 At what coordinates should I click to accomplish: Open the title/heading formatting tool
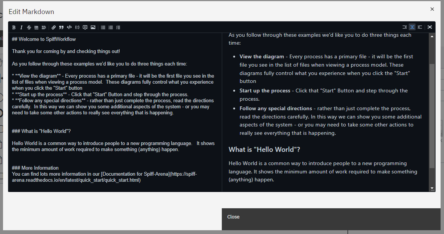coord(44,27)
